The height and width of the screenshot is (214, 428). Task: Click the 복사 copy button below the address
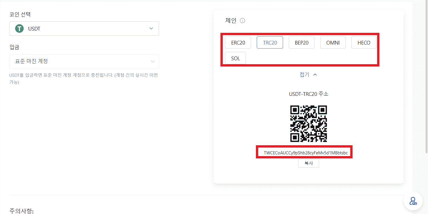click(x=308, y=163)
